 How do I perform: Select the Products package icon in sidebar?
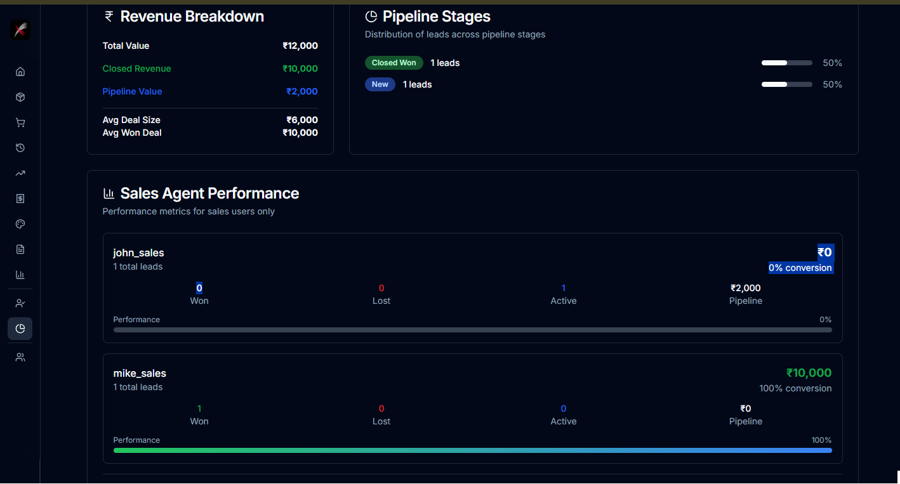tap(20, 97)
